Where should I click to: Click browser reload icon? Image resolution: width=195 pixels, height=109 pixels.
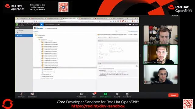(x=21, y=21)
